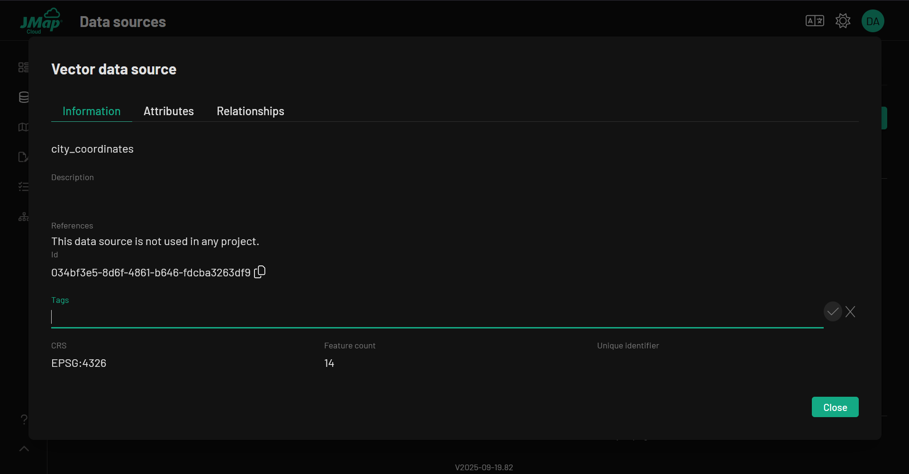
Task: Focus the Tags input field
Action: [436, 317]
